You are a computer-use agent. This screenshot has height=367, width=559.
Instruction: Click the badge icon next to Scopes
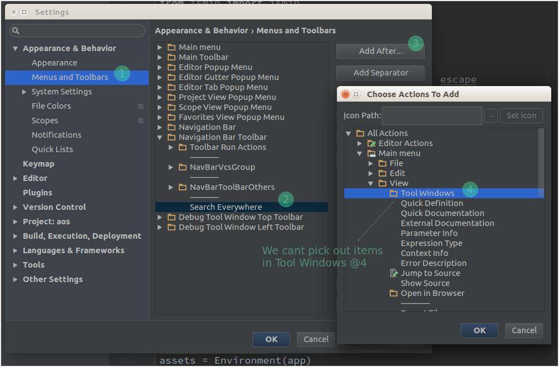(140, 120)
